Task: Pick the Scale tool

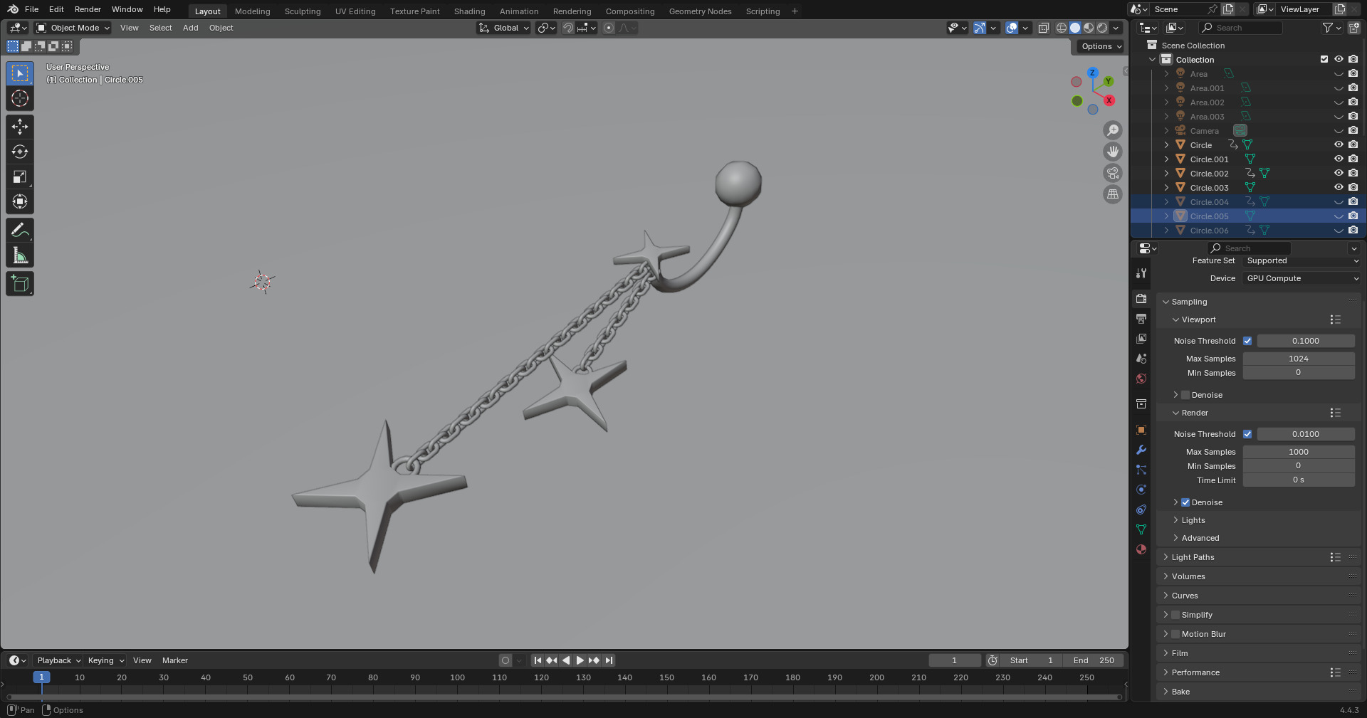Action: 20,176
